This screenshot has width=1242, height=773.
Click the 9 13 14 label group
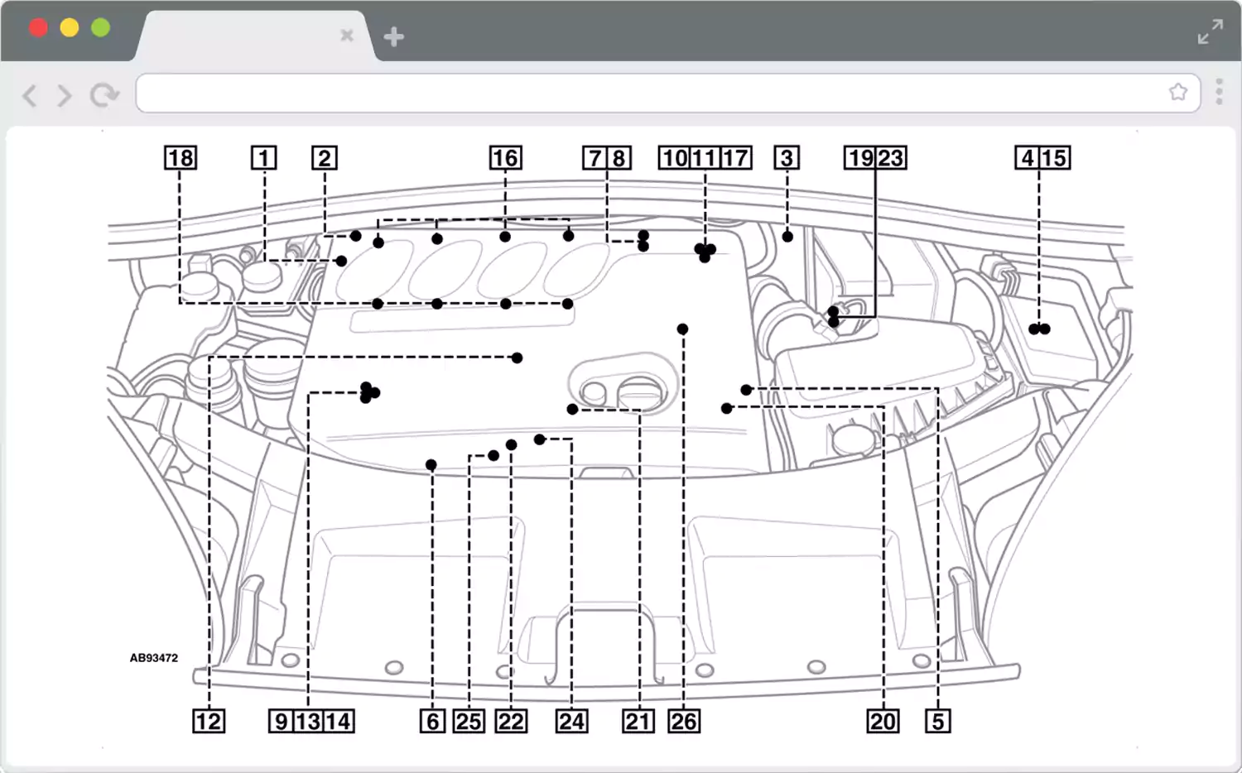click(x=310, y=721)
